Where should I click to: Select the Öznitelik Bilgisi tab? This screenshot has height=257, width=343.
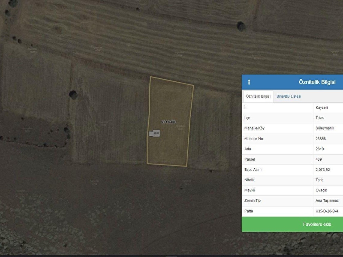258,96
